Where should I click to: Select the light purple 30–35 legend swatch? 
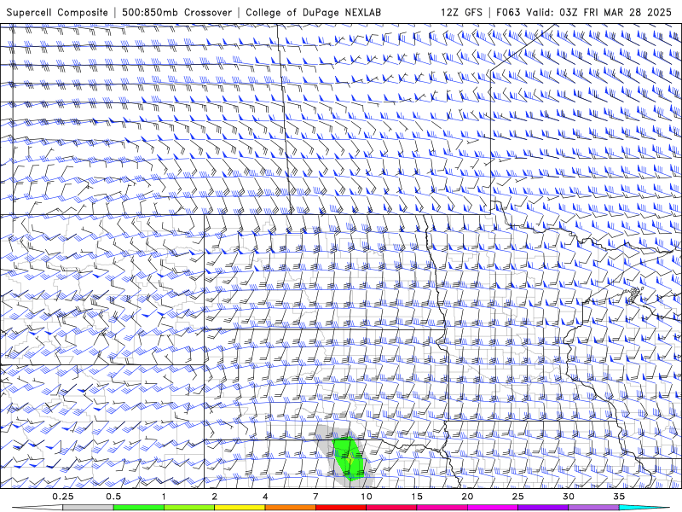coord(593,508)
